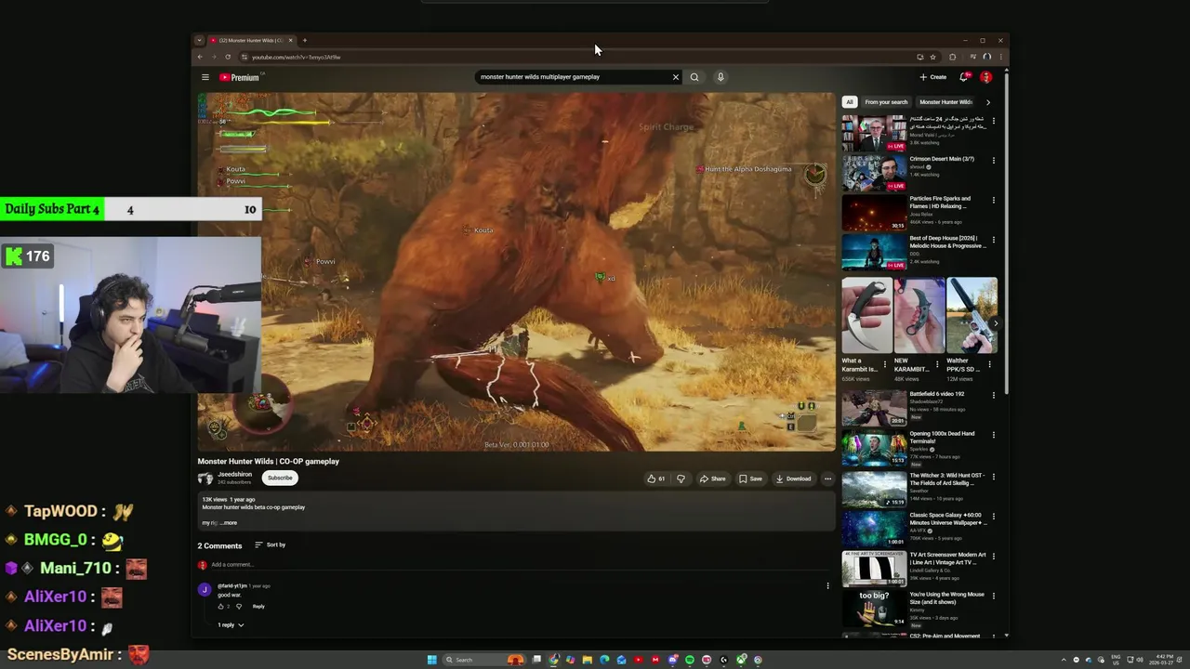Open 'Best of Deep House [2026]' video title
Screen dimensions: 1190x669
click(947, 242)
